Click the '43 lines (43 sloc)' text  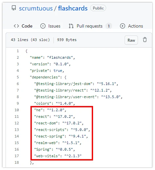pyautogui.click(x=30, y=40)
